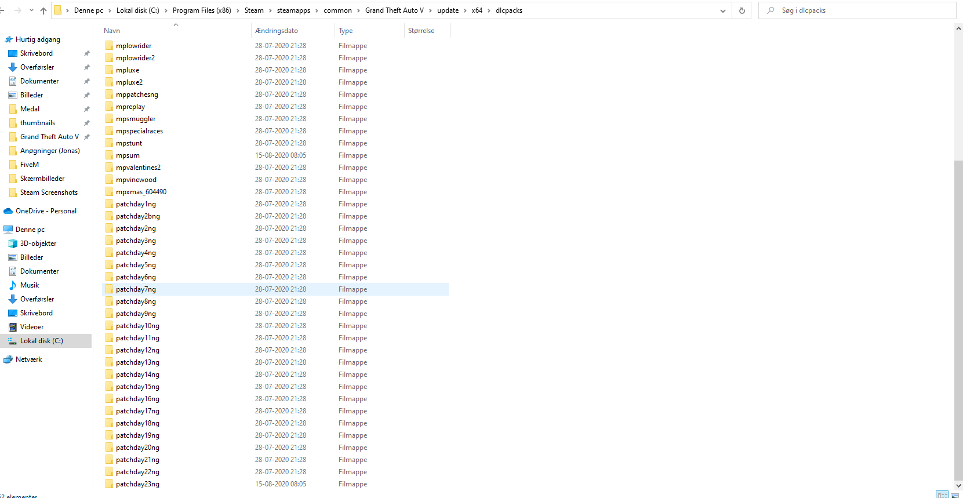Unpin 'Billeder' via its pin icon
The image size is (963, 498).
[x=87, y=95]
